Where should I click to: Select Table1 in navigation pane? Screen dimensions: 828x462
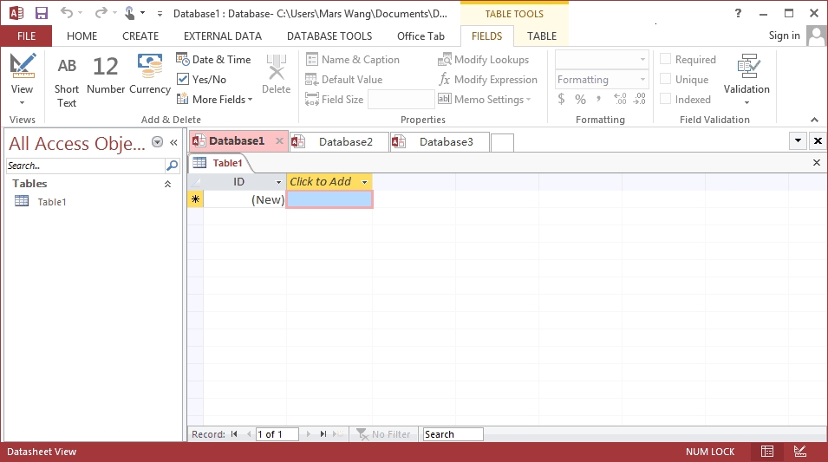tap(52, 202)
